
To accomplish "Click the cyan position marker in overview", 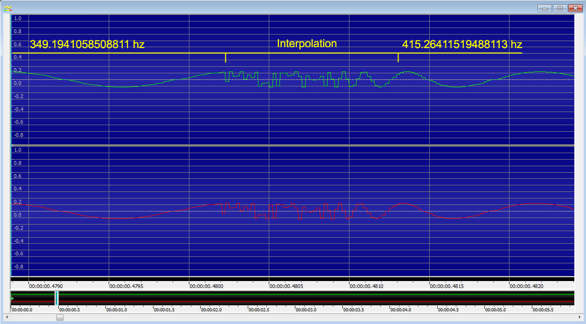I will [x=56, y=298].
